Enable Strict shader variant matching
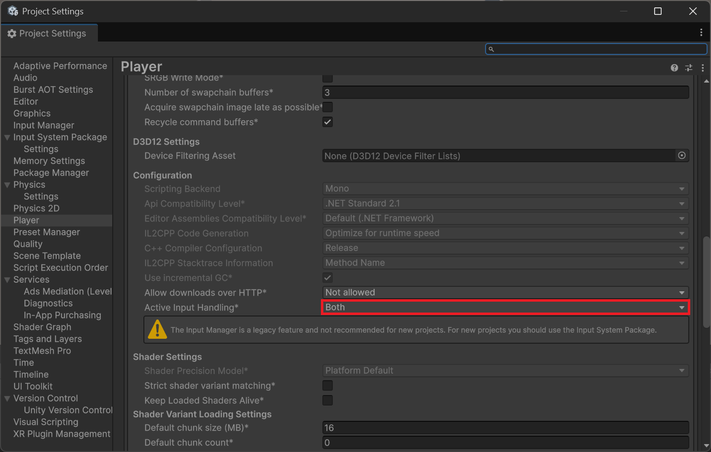 327,385
